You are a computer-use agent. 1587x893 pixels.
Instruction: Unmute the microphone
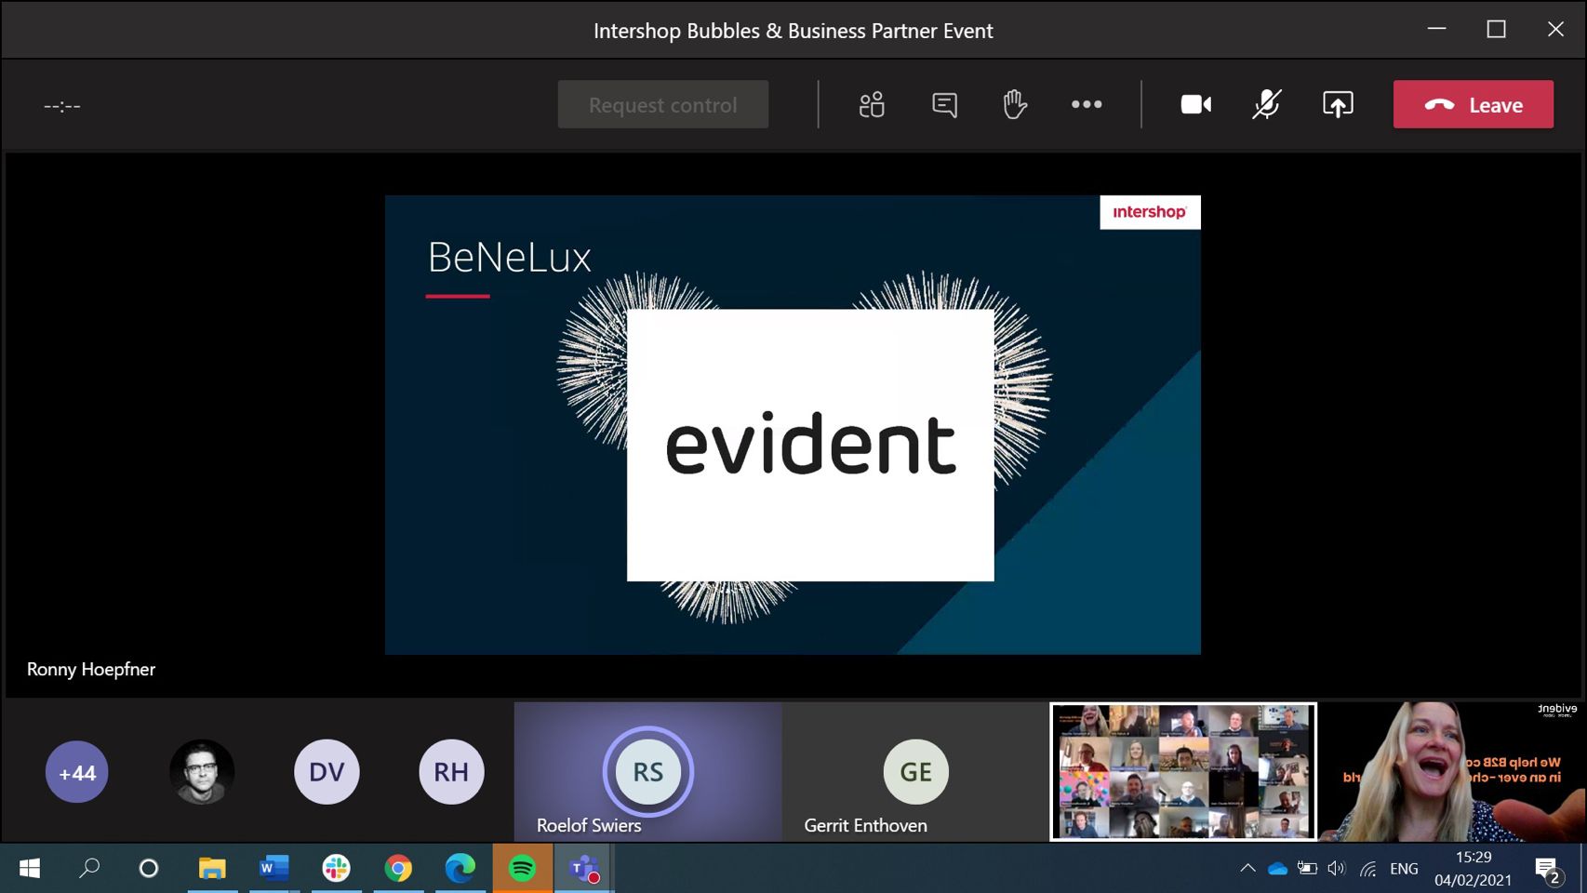click(x=1266, y=105)
